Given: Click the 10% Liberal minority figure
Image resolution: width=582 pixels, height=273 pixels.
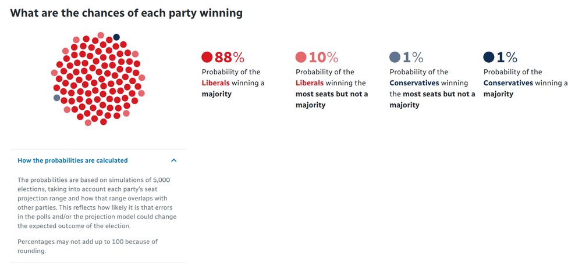Looking at the screenshot, I should [324, 57].
